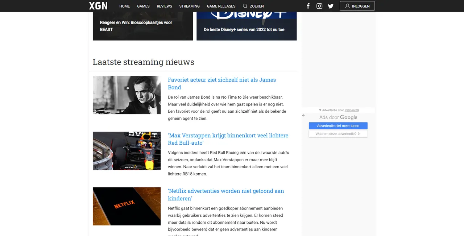Click the 'Netflix gaat binnenkort een goedkoper abonnement' summary

tap(225, 221)
